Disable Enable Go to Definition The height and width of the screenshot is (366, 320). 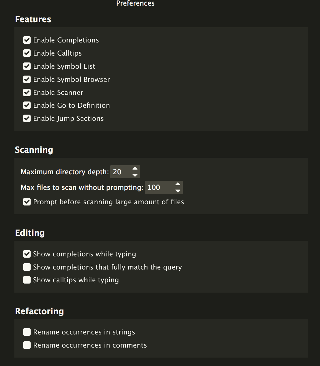click(x=27, y=105)
